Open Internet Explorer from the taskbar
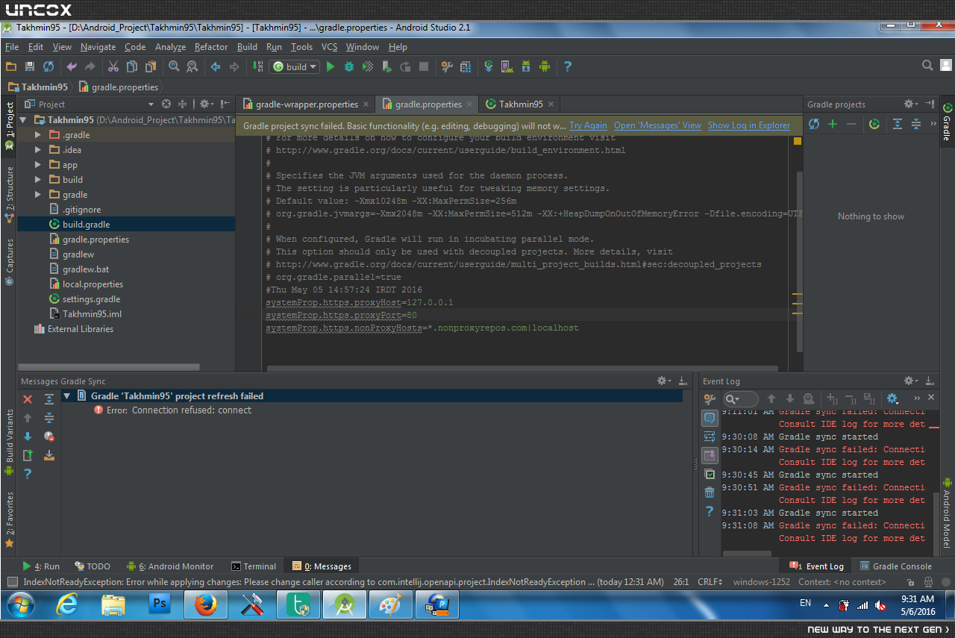The height and width of the screenshot is (638, 955). click(67, 604)
